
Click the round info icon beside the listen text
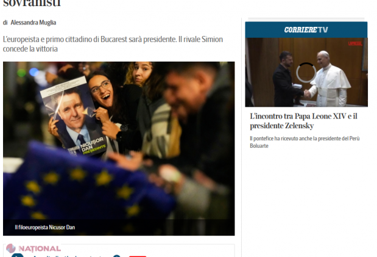116,256
